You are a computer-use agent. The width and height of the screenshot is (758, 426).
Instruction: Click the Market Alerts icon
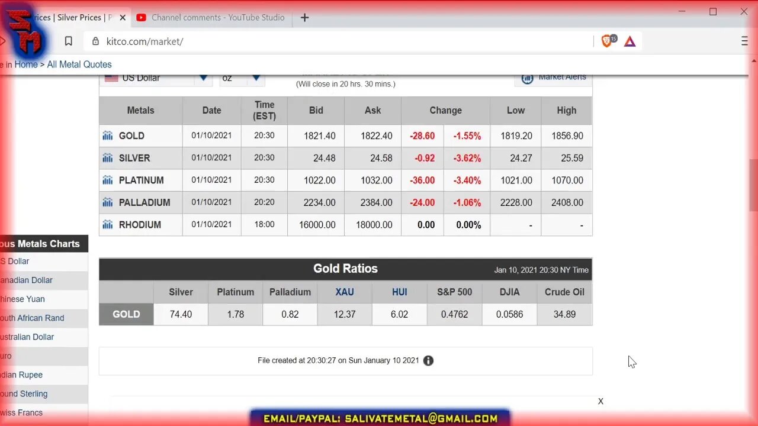(527, 78)
